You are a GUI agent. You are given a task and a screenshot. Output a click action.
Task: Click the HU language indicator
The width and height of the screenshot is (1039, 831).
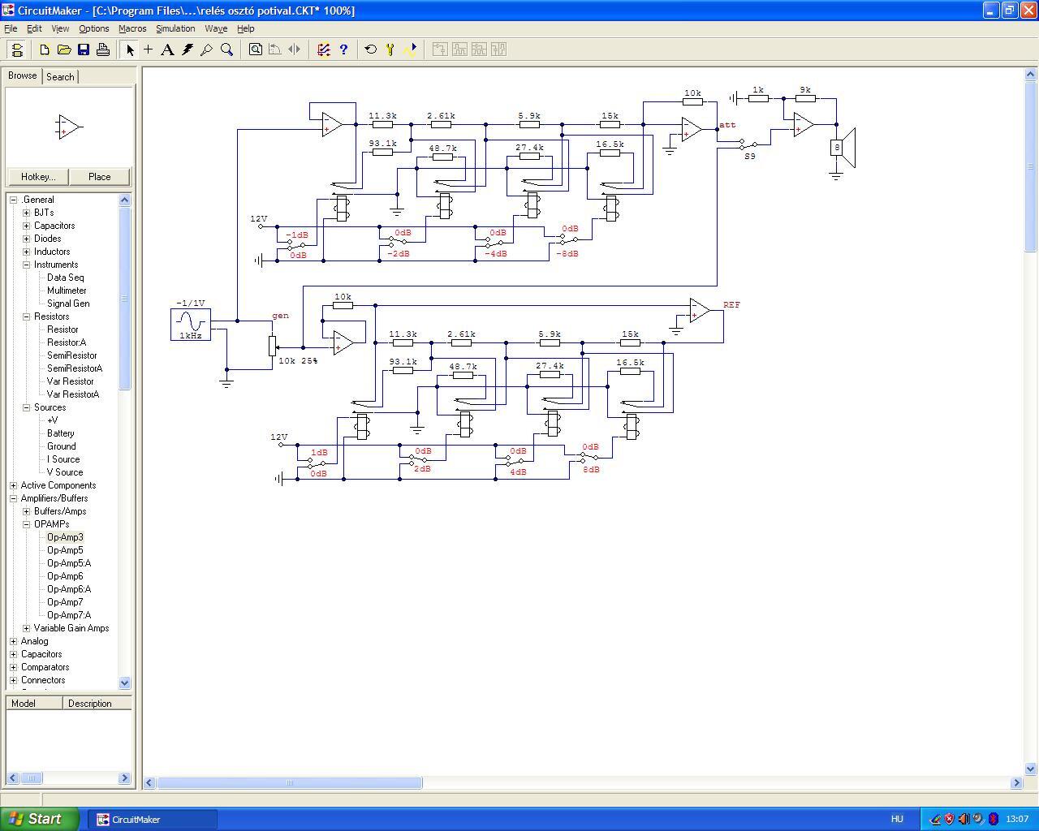point(897,819)
